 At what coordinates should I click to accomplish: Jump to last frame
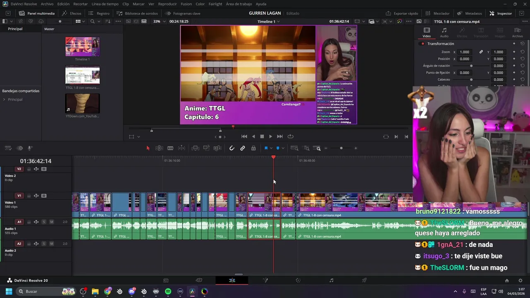tap(279, 137)
